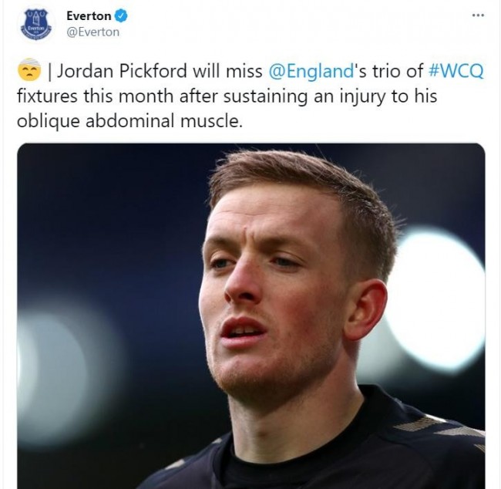Click the words "Jordan Pickford" in tweet

122,71
